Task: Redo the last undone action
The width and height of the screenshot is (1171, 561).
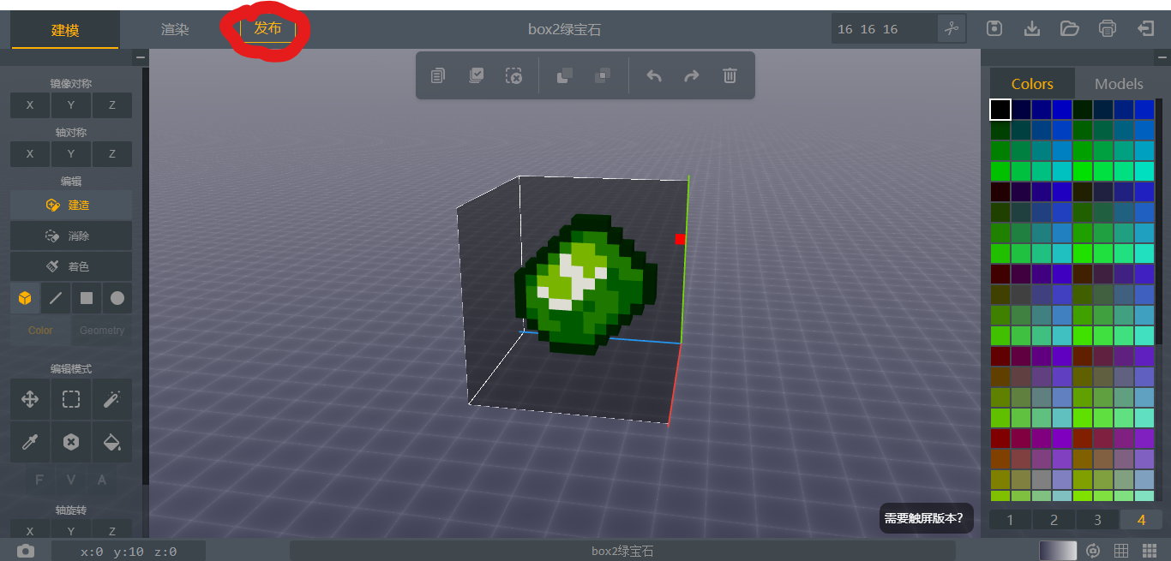Action: (x=692, y=75)
